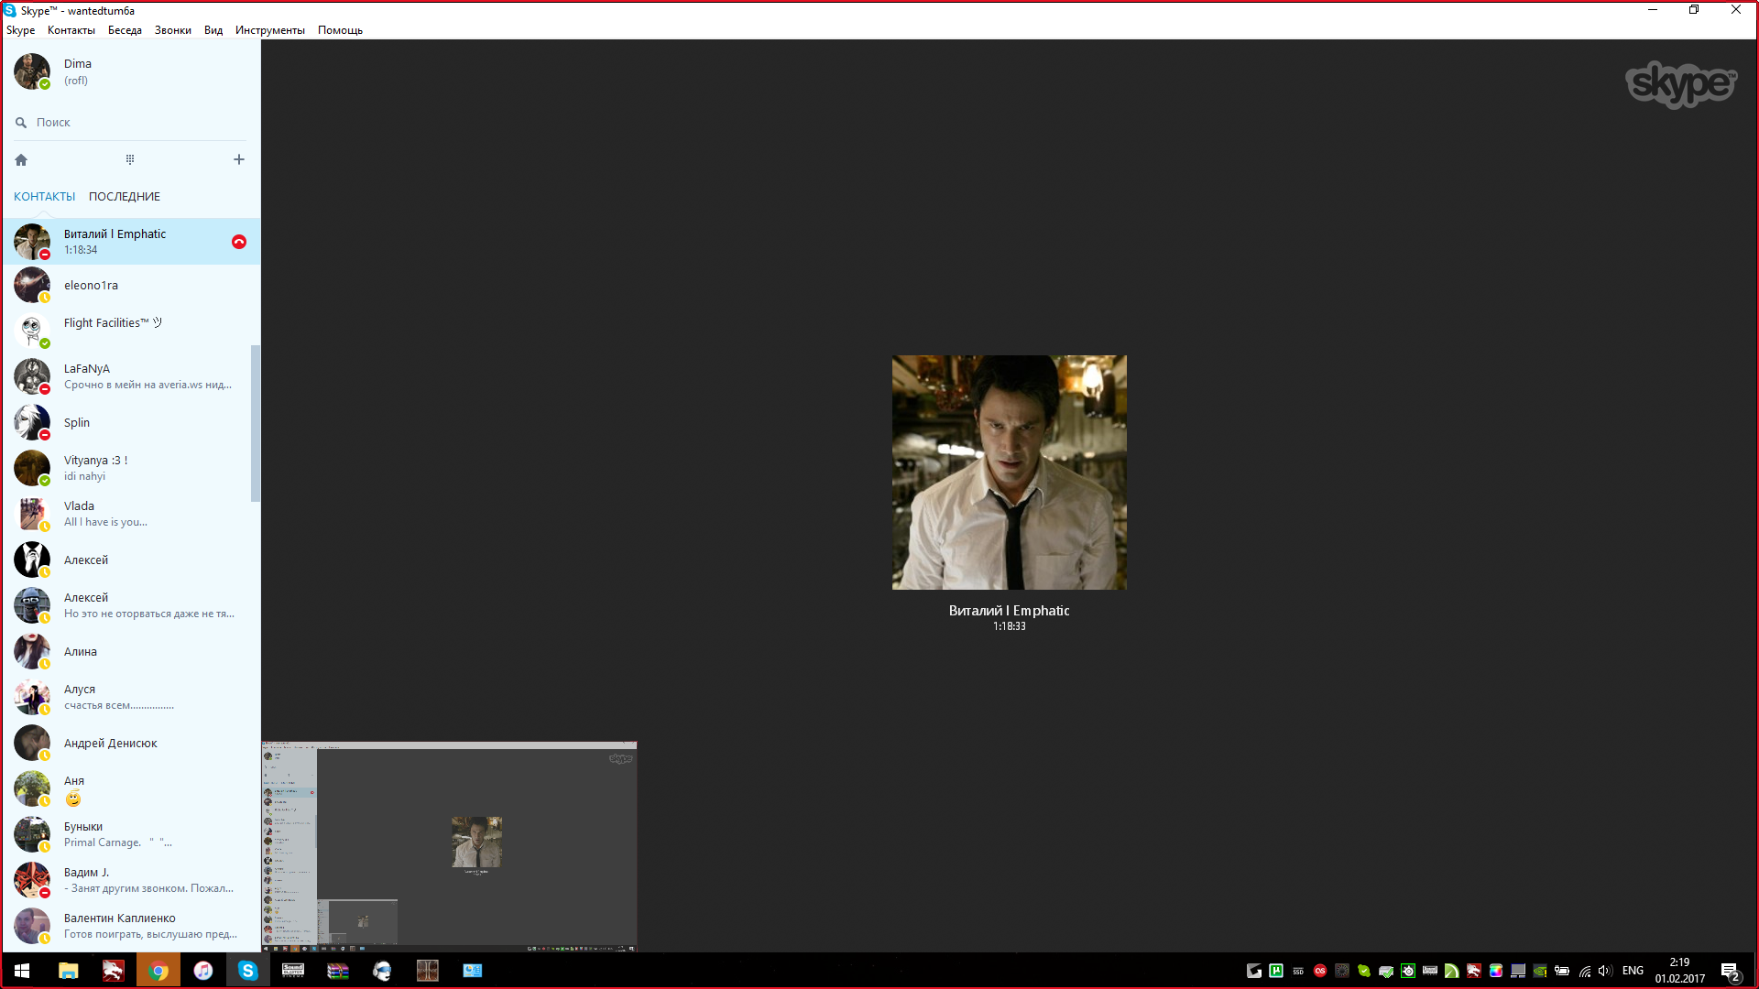Open the Windows Start menu
The image size is (1759, 989).
(22, 971)
